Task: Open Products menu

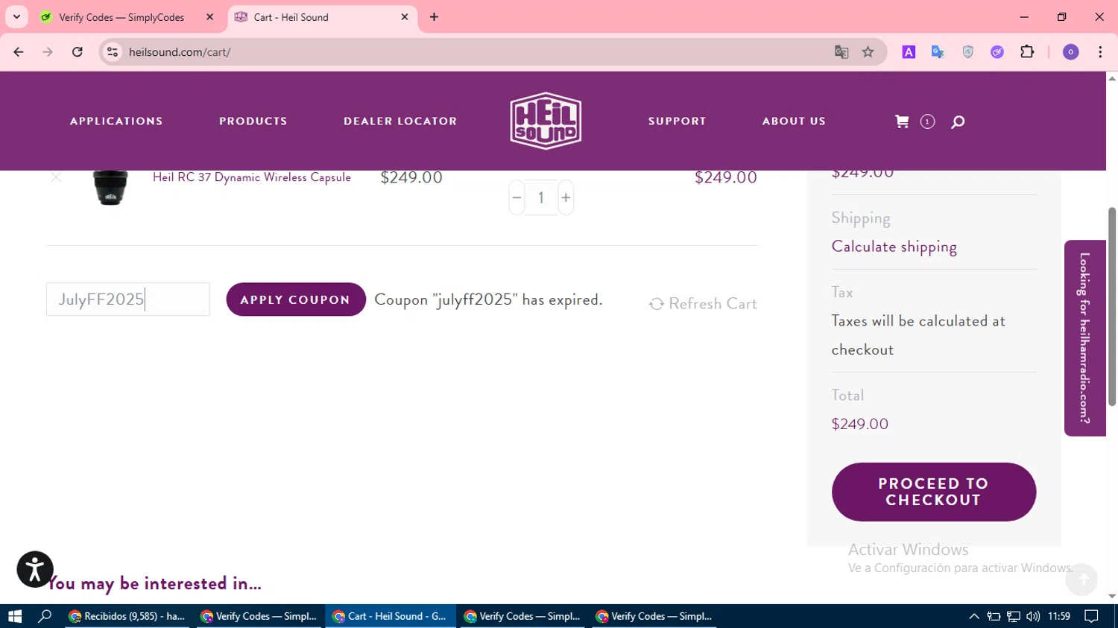Action: tap(253, 121)
